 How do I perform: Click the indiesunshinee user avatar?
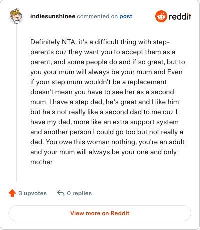coord(16,16)
